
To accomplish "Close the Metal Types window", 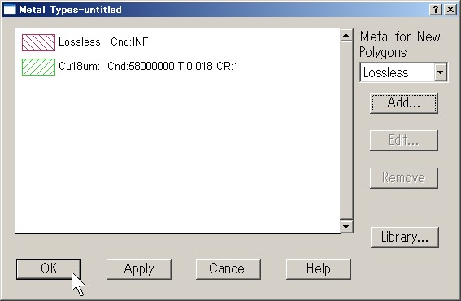I will (450, 10).
